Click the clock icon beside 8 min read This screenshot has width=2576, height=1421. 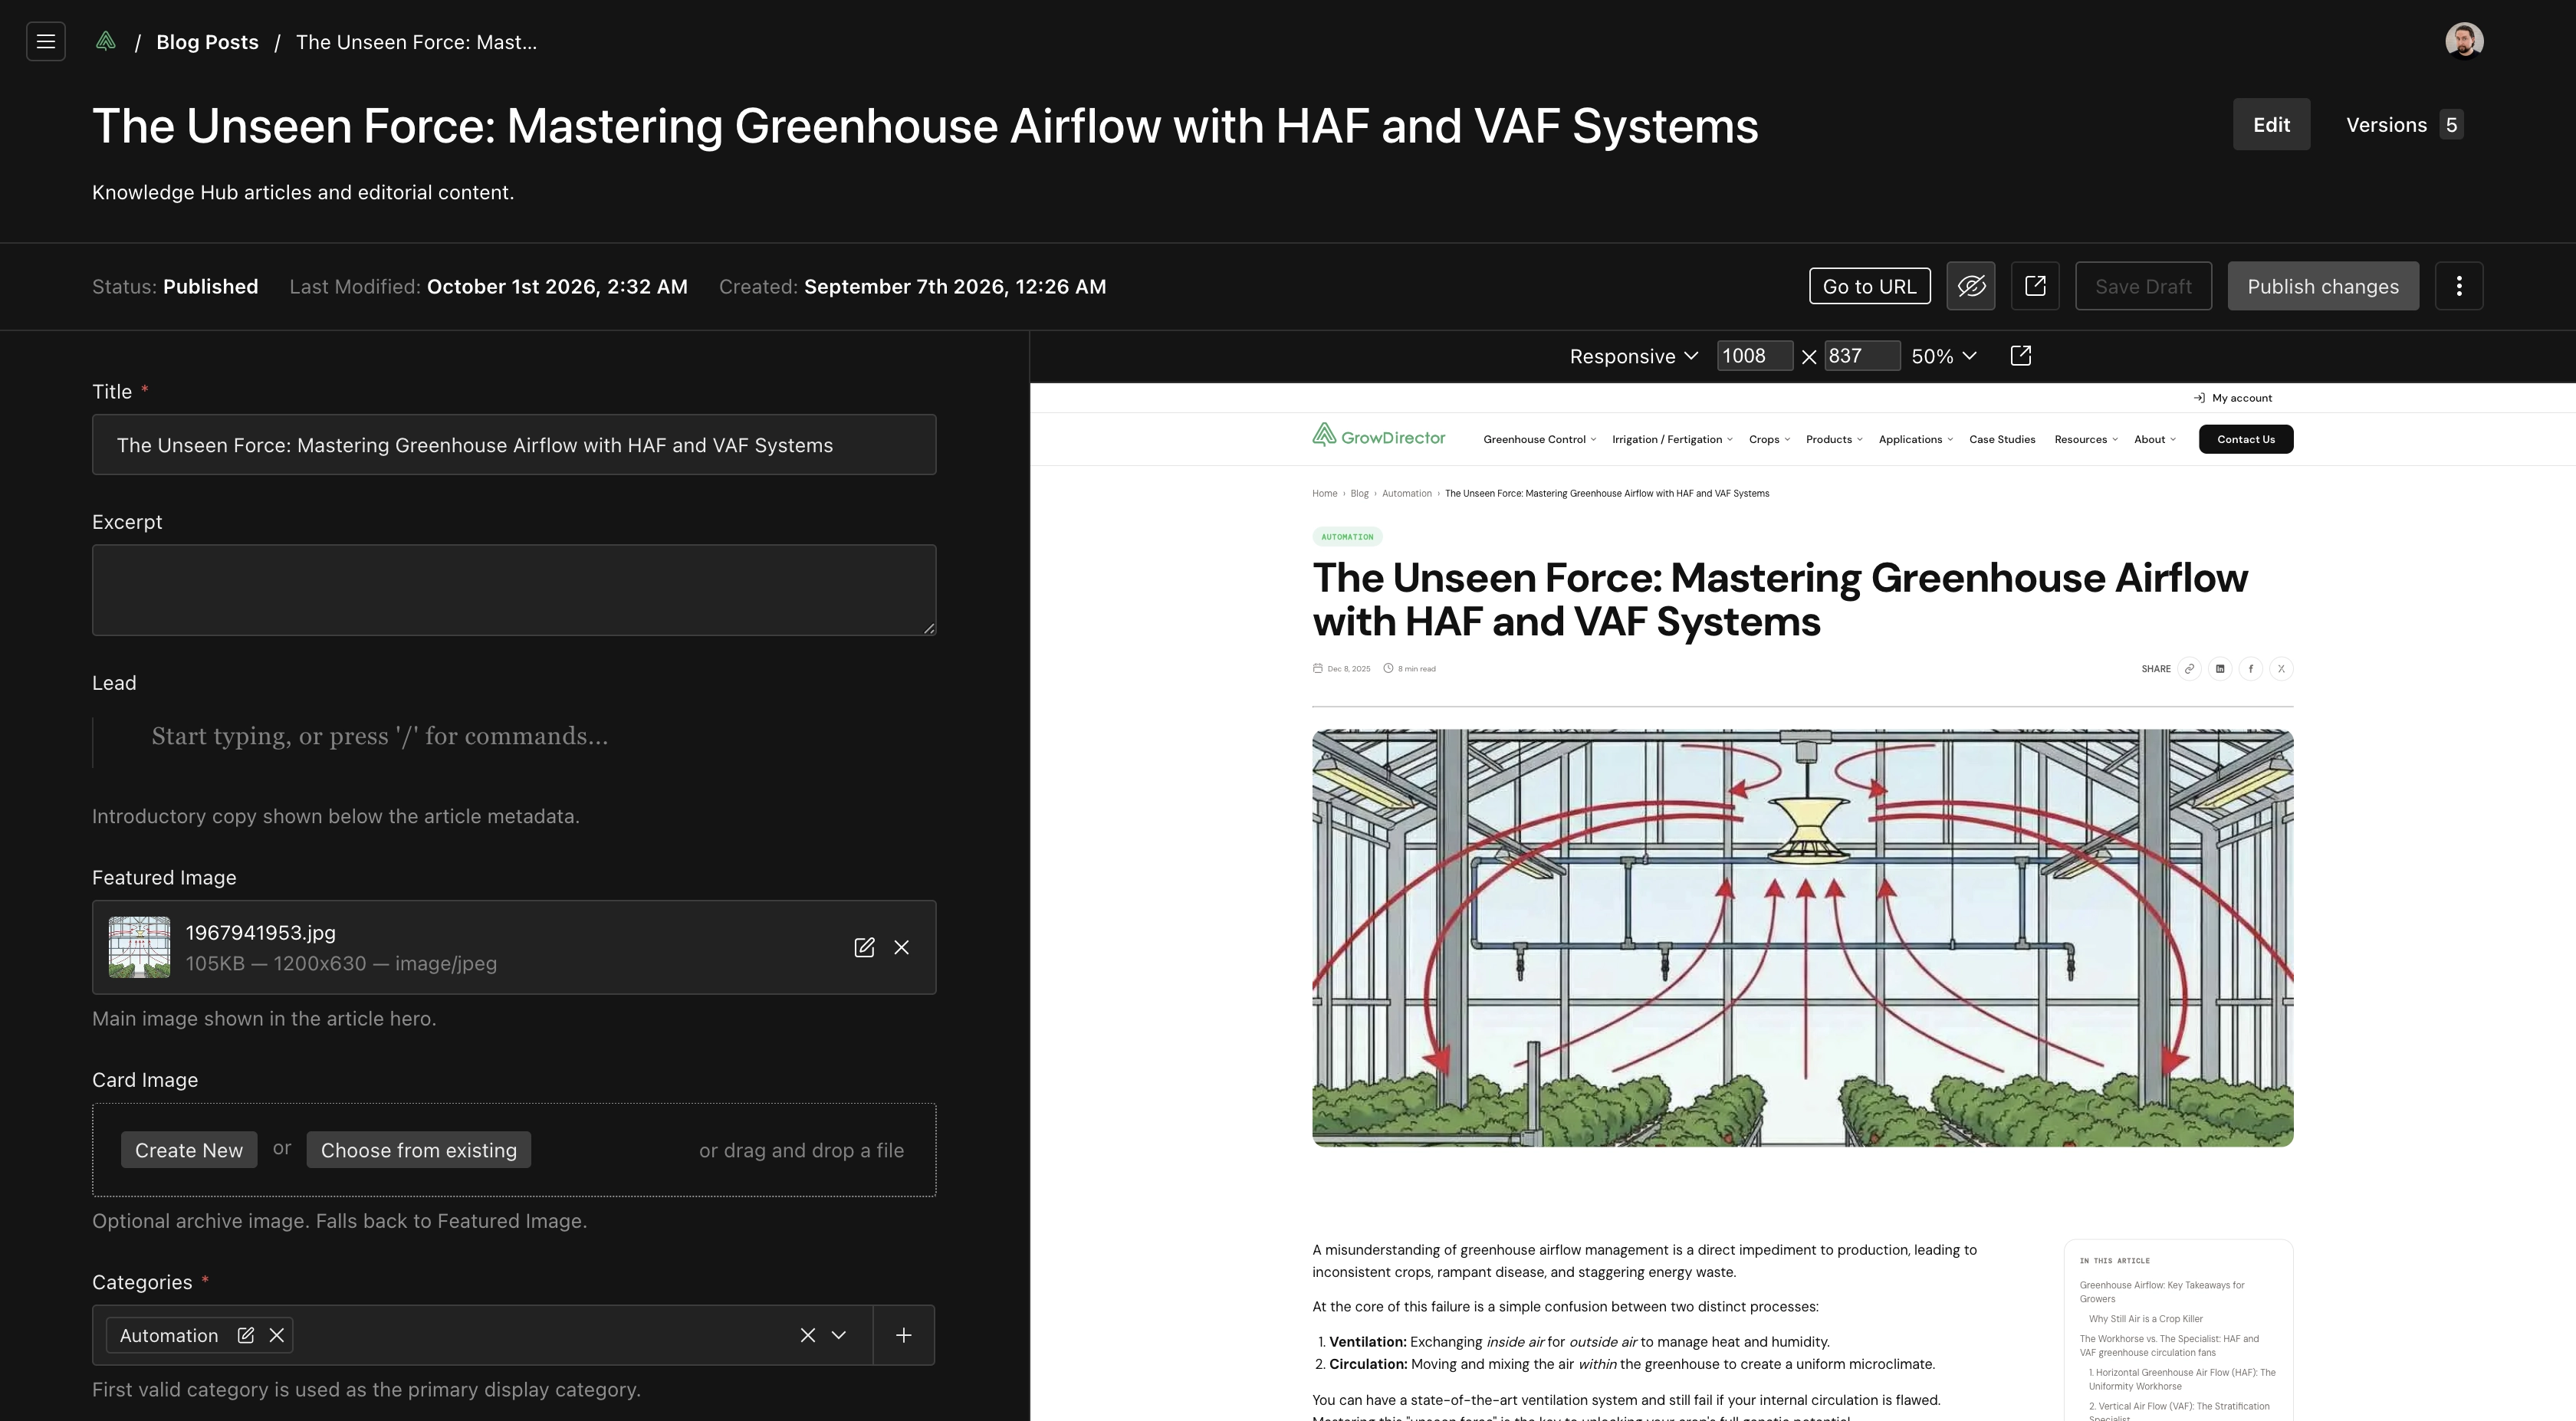coord(1388,669)
